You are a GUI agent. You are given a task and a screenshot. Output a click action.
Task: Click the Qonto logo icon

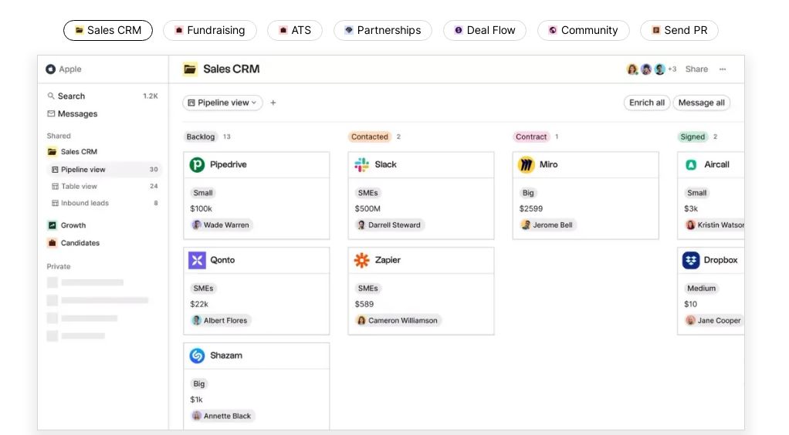tap(198, 260)
